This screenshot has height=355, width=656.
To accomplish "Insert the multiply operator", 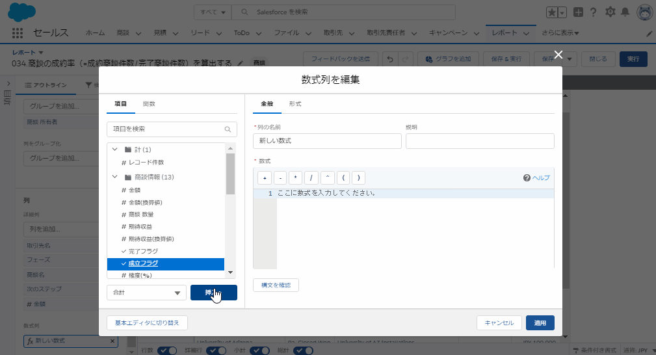I will tap(295, 178).
